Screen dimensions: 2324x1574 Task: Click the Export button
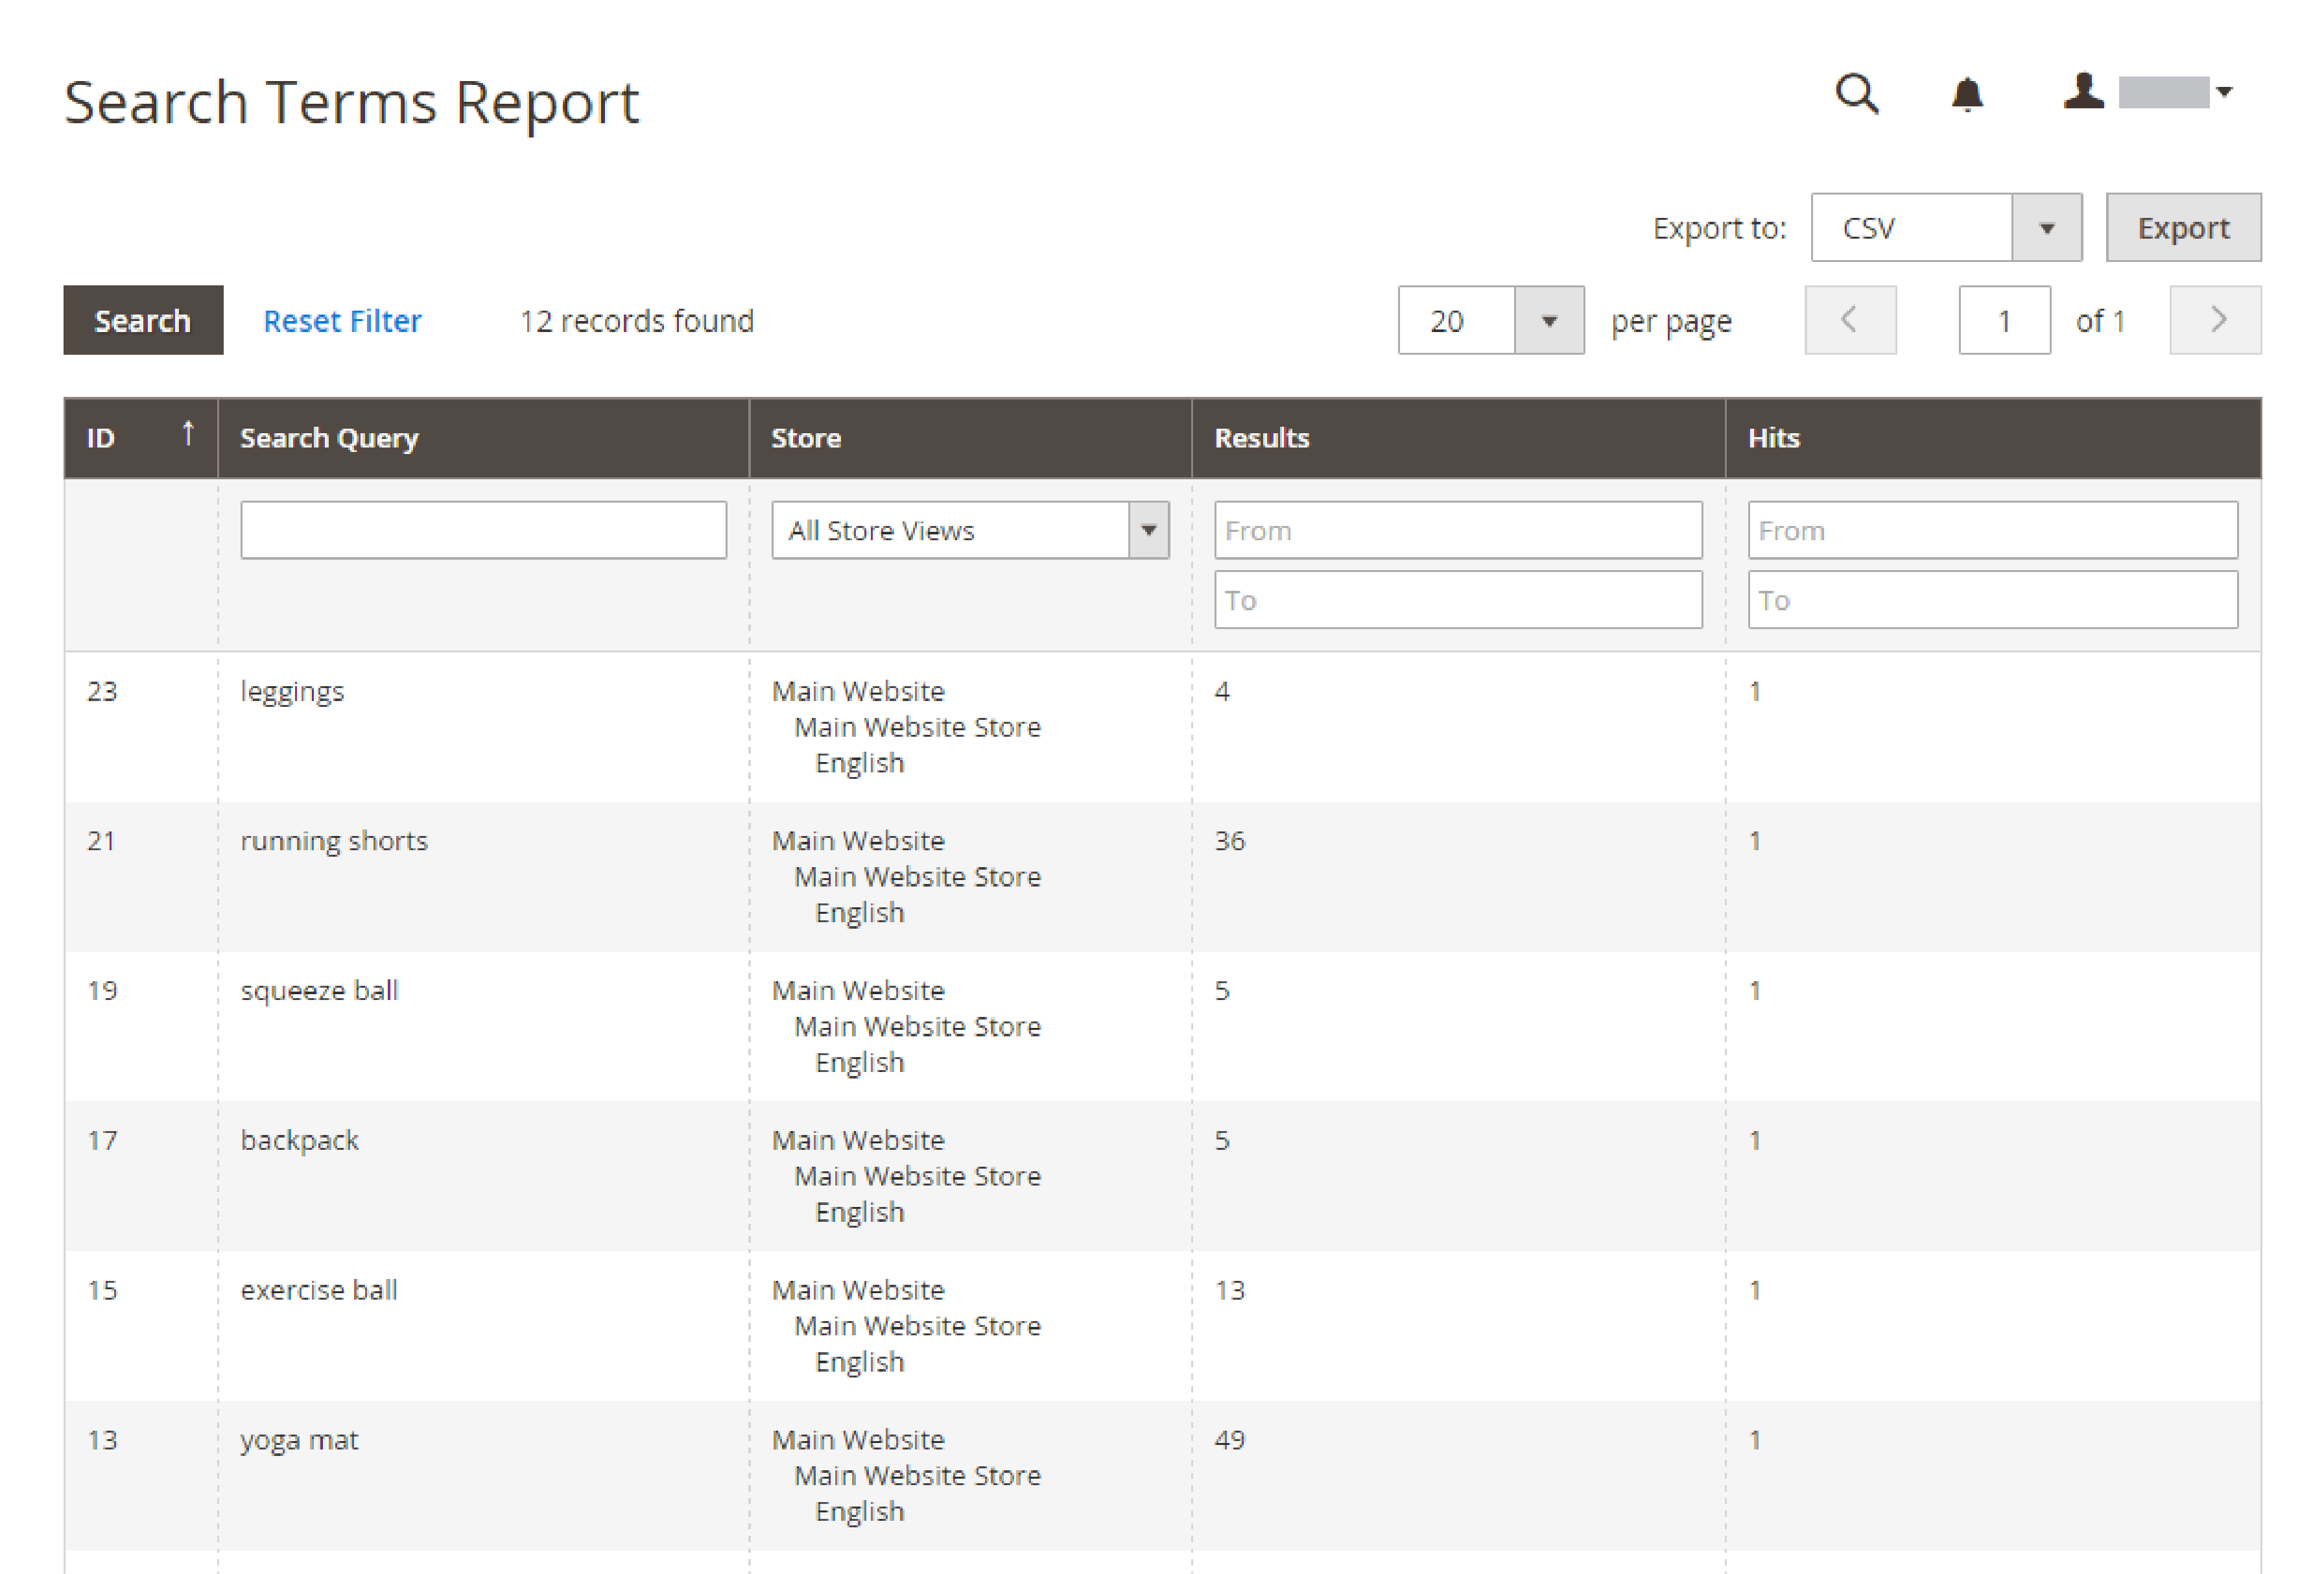click(x=2182, y=226)
